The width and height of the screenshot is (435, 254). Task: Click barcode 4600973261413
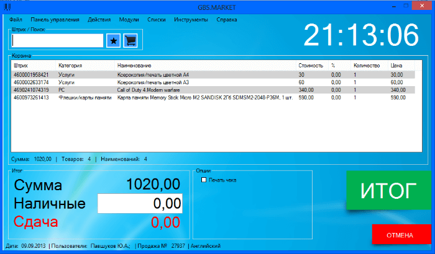tap(31, 97)
